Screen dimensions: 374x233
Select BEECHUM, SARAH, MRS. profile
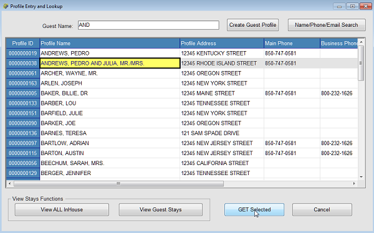[x=110, y=163]
